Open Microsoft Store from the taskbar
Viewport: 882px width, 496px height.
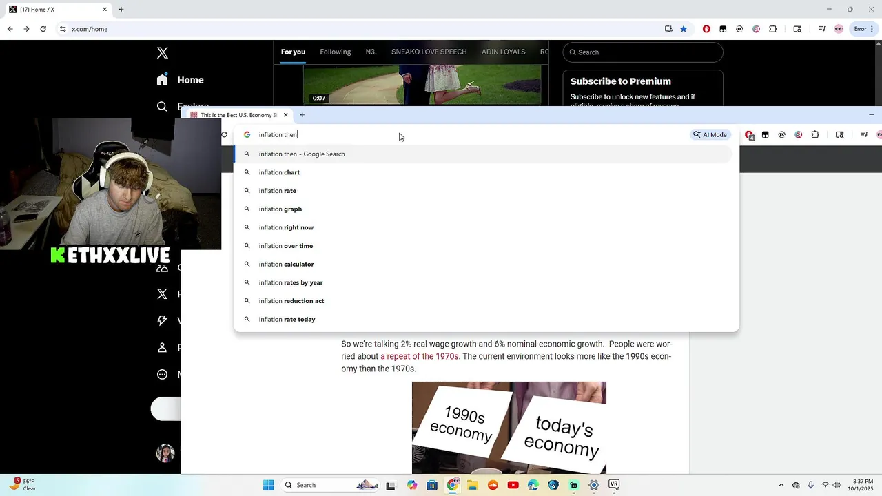(432, 485)
